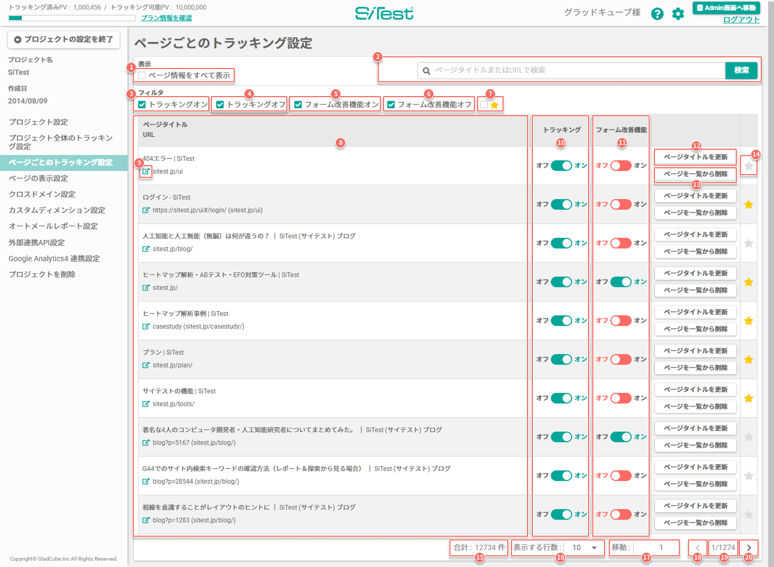Star the 404エラー page row
Image resolution: width=774 pixels, height=567 pixels.
pos(749,166)
